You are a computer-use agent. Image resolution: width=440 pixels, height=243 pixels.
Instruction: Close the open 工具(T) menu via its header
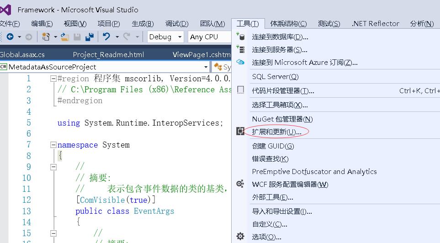(x=248, y=24)
